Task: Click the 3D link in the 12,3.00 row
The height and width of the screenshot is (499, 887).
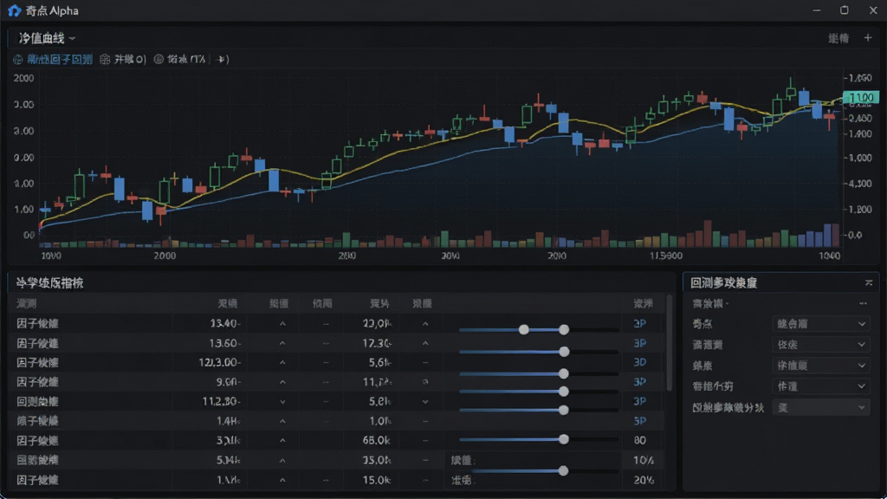Action: [640, 363]
